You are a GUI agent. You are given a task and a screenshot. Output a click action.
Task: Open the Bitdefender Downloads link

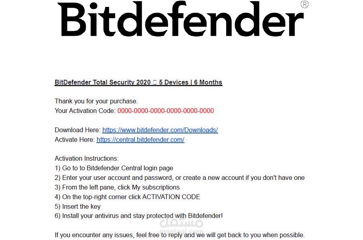[x=160, y=130]
